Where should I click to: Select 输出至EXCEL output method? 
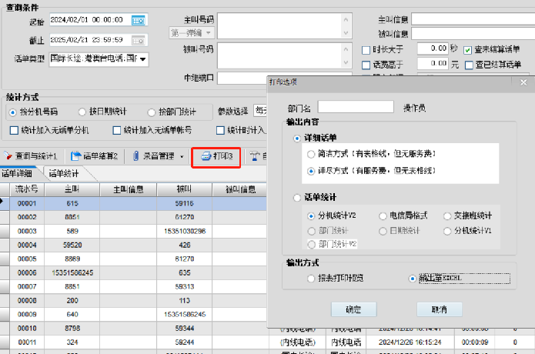tap(413, 279)
